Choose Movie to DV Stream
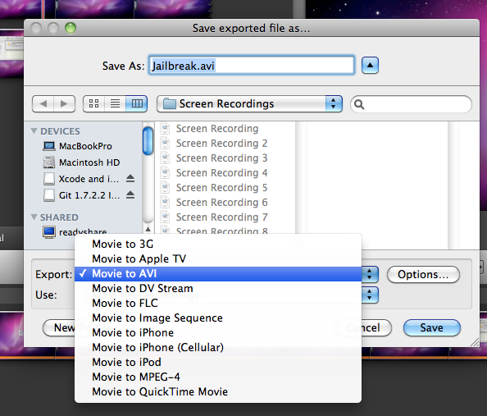Viewport: 487px width, 416px height. click(218, 288)
